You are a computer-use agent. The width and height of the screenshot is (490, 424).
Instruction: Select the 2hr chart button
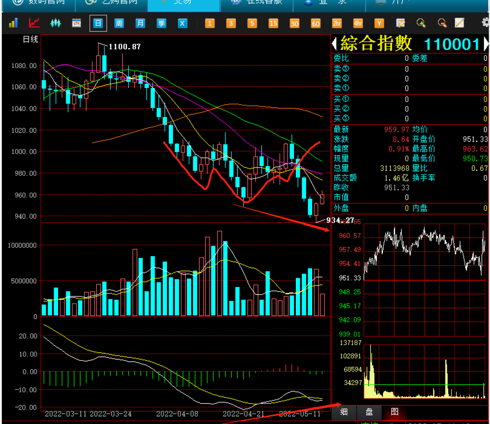coord(337,24)
